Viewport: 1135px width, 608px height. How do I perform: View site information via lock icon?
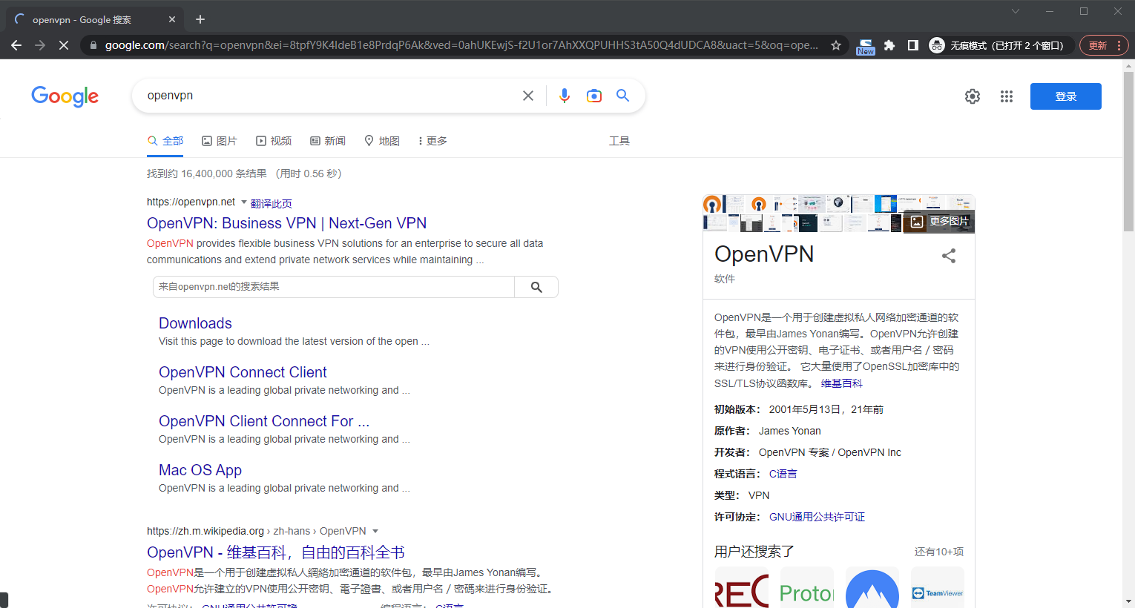tap(93, 45)
